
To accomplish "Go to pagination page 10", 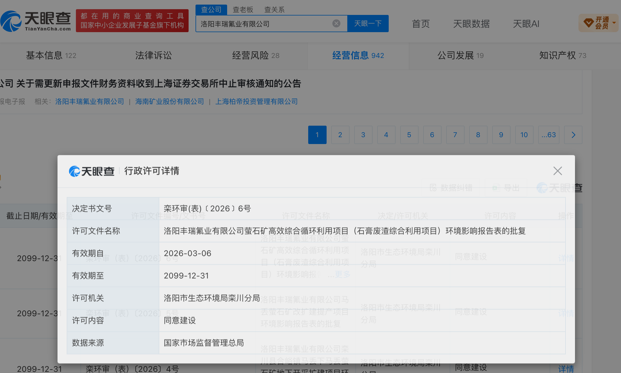I will (524, 135).
